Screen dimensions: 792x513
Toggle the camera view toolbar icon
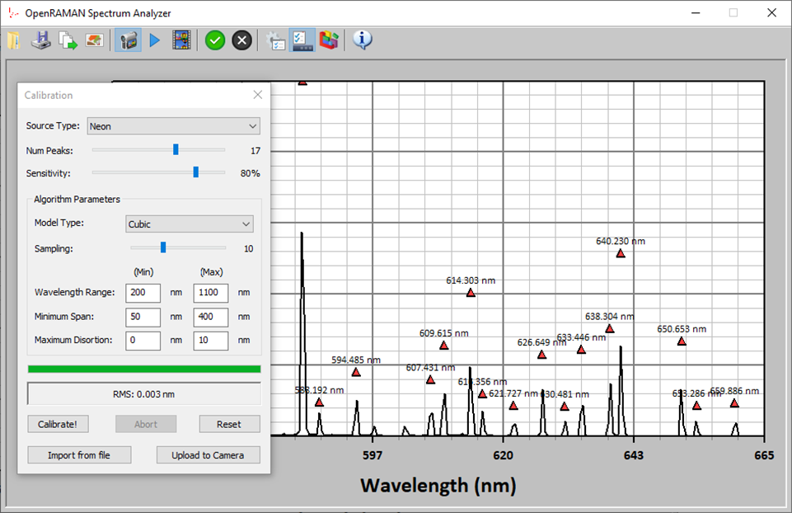(x=127, y=40)
